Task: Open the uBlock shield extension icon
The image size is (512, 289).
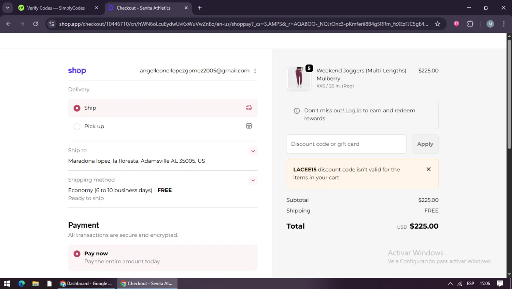Action: (456, 24)
